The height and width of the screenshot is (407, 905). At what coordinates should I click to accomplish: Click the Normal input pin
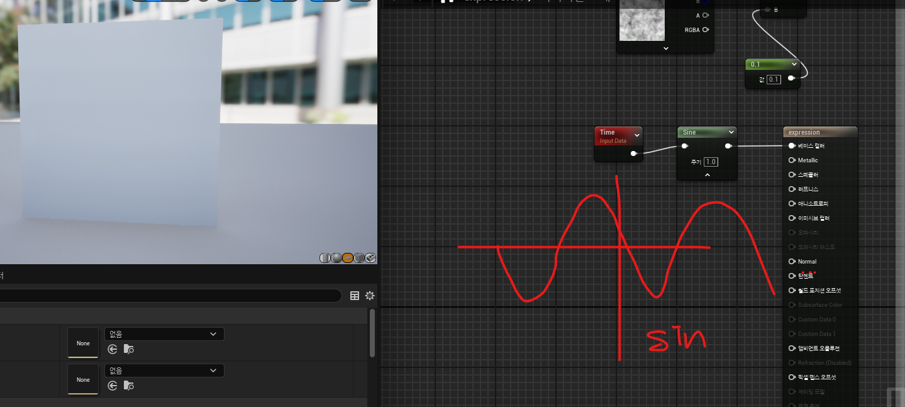[x=792, y=262]
